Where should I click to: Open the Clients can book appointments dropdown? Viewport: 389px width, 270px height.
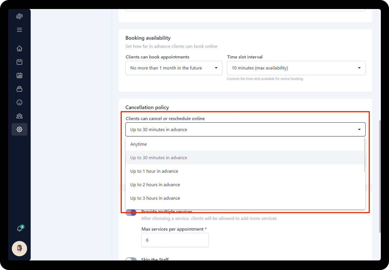[174, 68]
